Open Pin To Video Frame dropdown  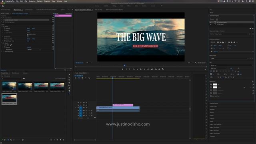click(231, 34)
